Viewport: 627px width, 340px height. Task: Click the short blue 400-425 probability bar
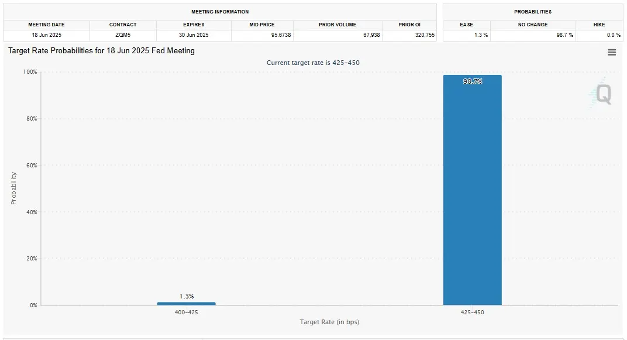tap(186, 303)
